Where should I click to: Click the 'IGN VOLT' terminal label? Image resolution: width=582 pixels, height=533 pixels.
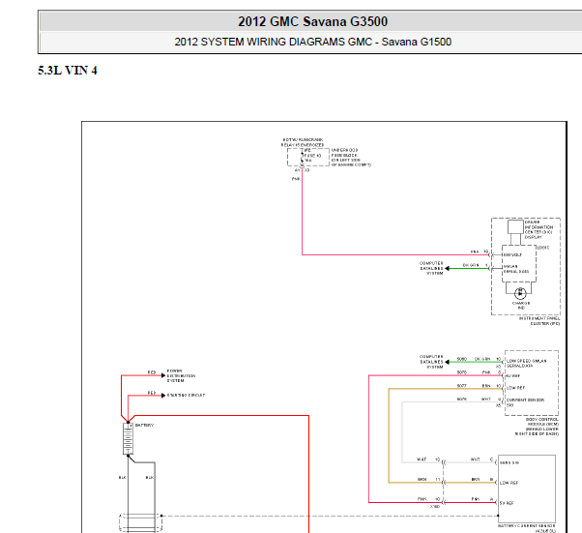point(512,254)
